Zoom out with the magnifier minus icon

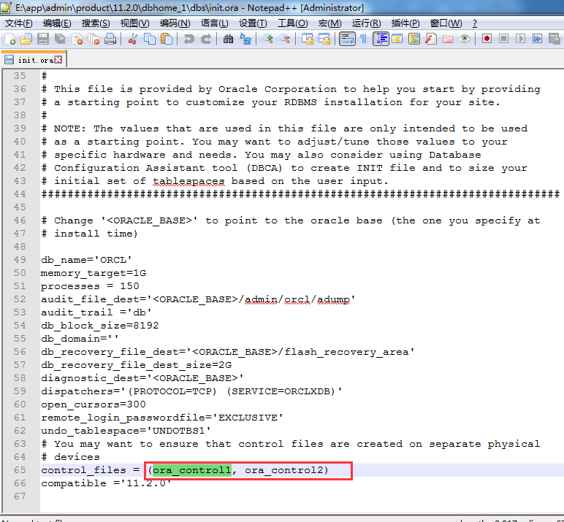coord(284,39)
